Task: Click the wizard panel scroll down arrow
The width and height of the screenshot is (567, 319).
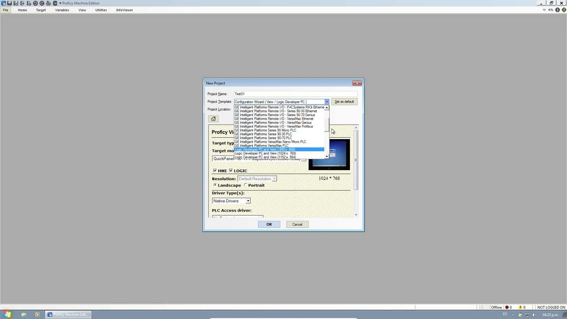Action: tap(356, 214)
